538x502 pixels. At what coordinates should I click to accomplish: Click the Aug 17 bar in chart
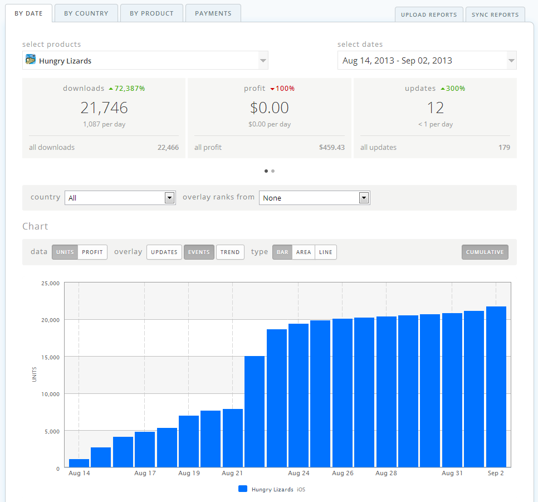[145, 450]
